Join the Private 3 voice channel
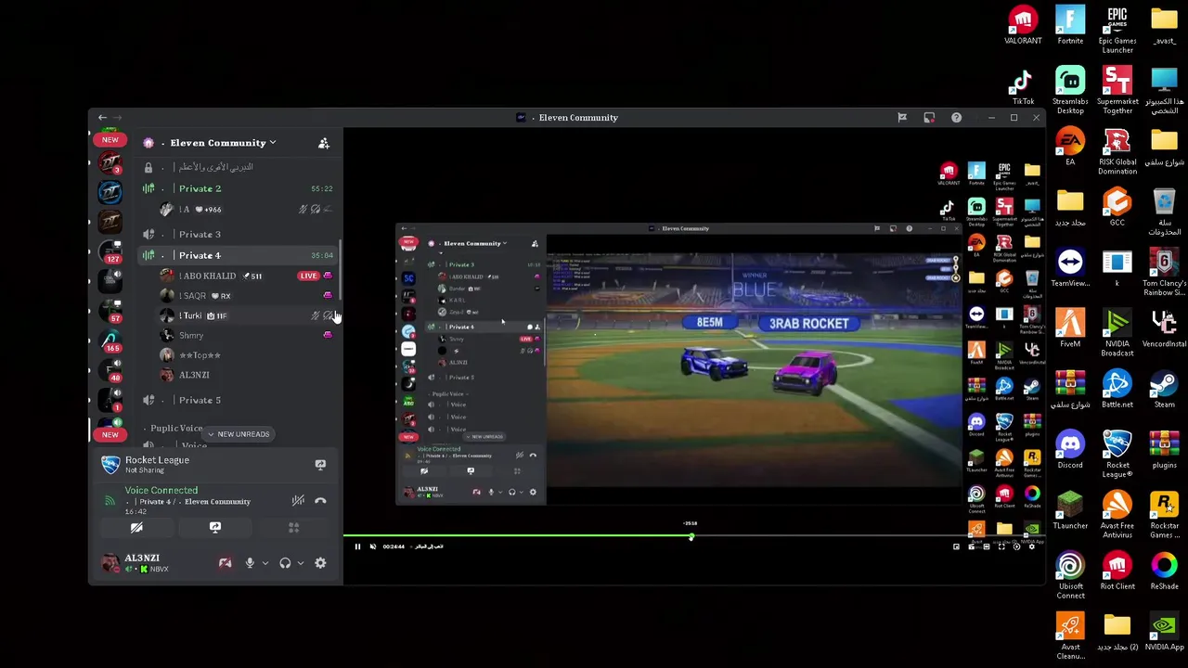The height and width of the screenshot is (668, 1188). [239, 235]
